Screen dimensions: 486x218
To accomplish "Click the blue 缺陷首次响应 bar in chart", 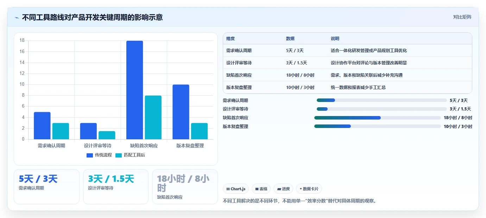I will click(135, 90).
